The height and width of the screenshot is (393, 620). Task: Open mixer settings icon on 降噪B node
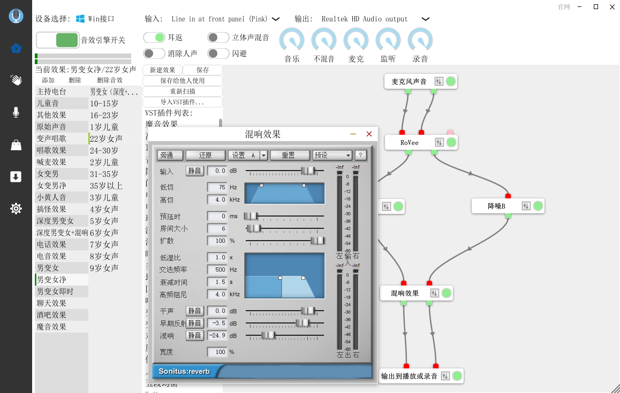tap(526, 206)
